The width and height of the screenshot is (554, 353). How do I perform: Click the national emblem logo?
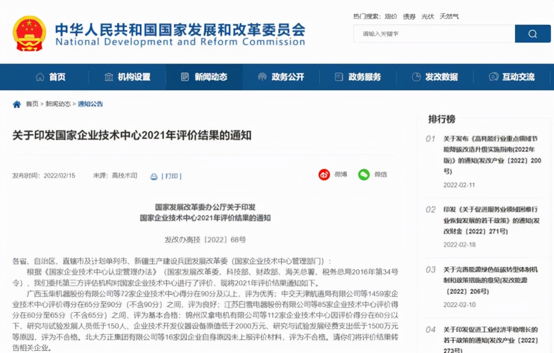coord(29,34)
